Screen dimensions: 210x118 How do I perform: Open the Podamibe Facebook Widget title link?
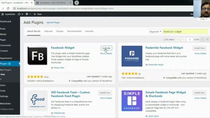point(164,48)
